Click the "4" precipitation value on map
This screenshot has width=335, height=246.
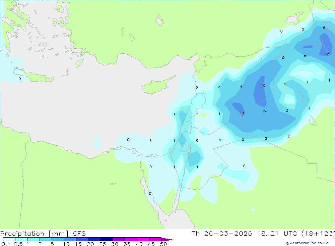coord(241,87)
